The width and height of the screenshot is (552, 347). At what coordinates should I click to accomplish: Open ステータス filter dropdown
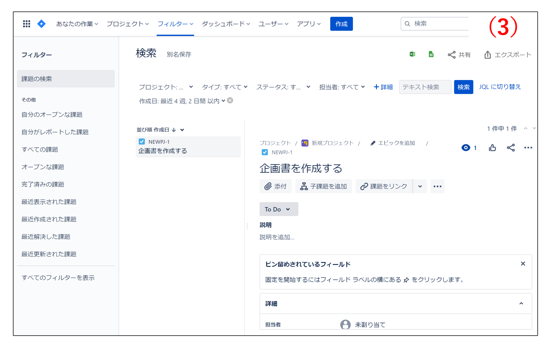coord(283,87)
